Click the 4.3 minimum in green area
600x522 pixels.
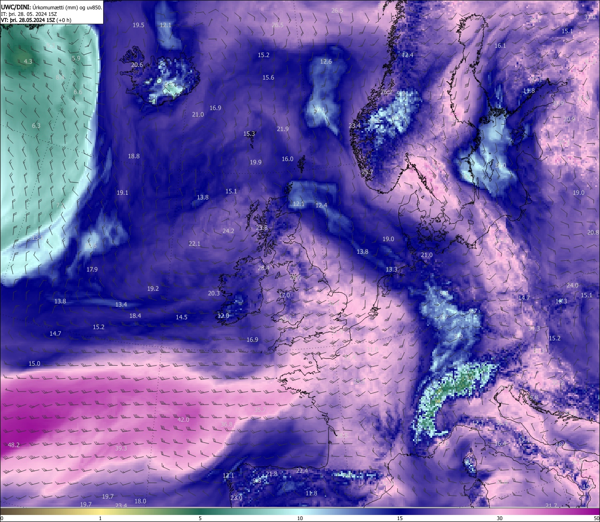tap(28, 62)
